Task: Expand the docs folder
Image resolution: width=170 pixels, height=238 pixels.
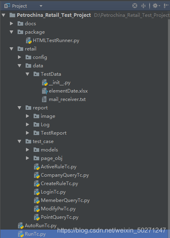Action: point(11,23)
